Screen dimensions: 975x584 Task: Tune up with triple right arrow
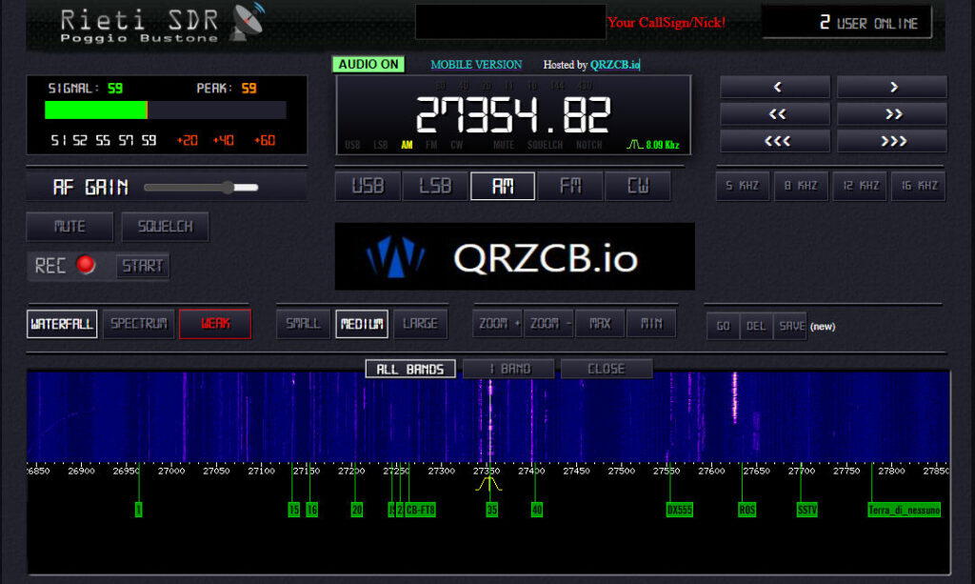891,141
